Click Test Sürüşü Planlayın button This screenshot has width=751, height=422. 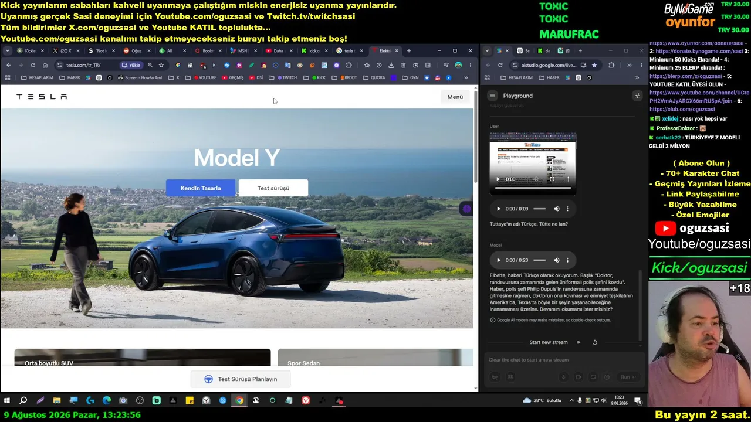click(x=241, y=379)
